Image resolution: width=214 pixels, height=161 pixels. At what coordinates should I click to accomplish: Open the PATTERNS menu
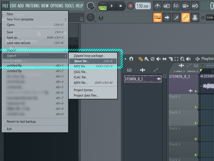(32, 6)
